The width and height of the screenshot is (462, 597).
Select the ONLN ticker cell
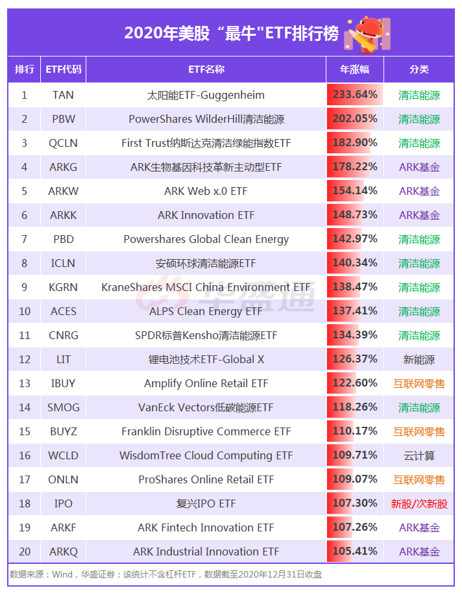click(x=63, y=479)
